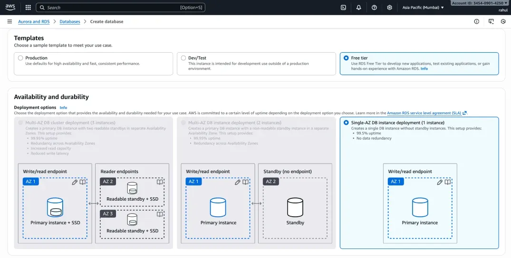Viewport: 511px width, 258px height.
Task: Click Info link next to Deployment options
Action: click(63, 108)
